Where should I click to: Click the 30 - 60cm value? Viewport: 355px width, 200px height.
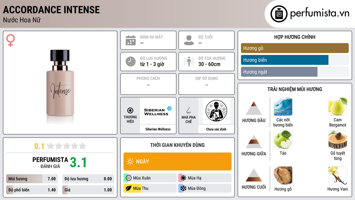(x=209, y=64)
